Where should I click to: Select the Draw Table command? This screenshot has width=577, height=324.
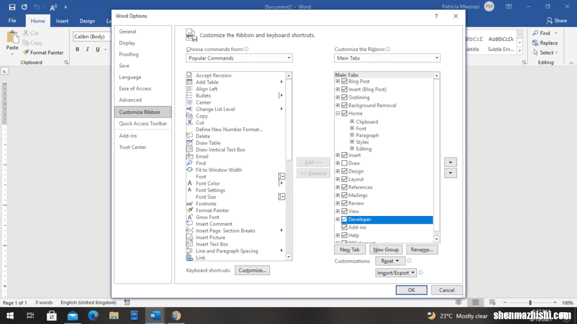click(x=208, y=143)
